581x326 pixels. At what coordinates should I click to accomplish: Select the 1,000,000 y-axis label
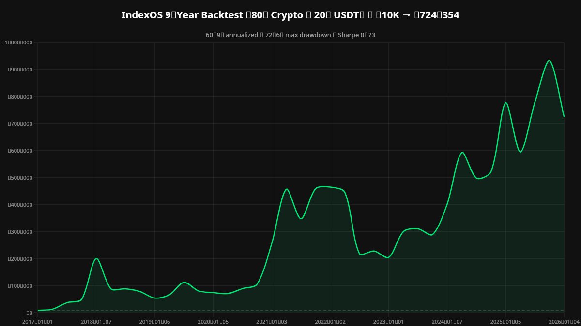click(17, 43)
